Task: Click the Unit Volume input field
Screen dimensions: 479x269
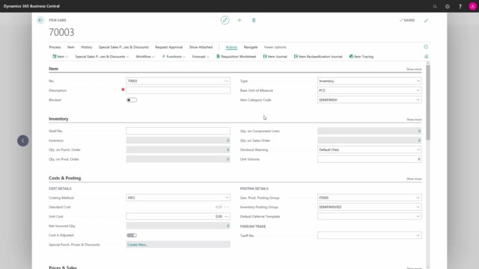Action: [x=369, y=159]
